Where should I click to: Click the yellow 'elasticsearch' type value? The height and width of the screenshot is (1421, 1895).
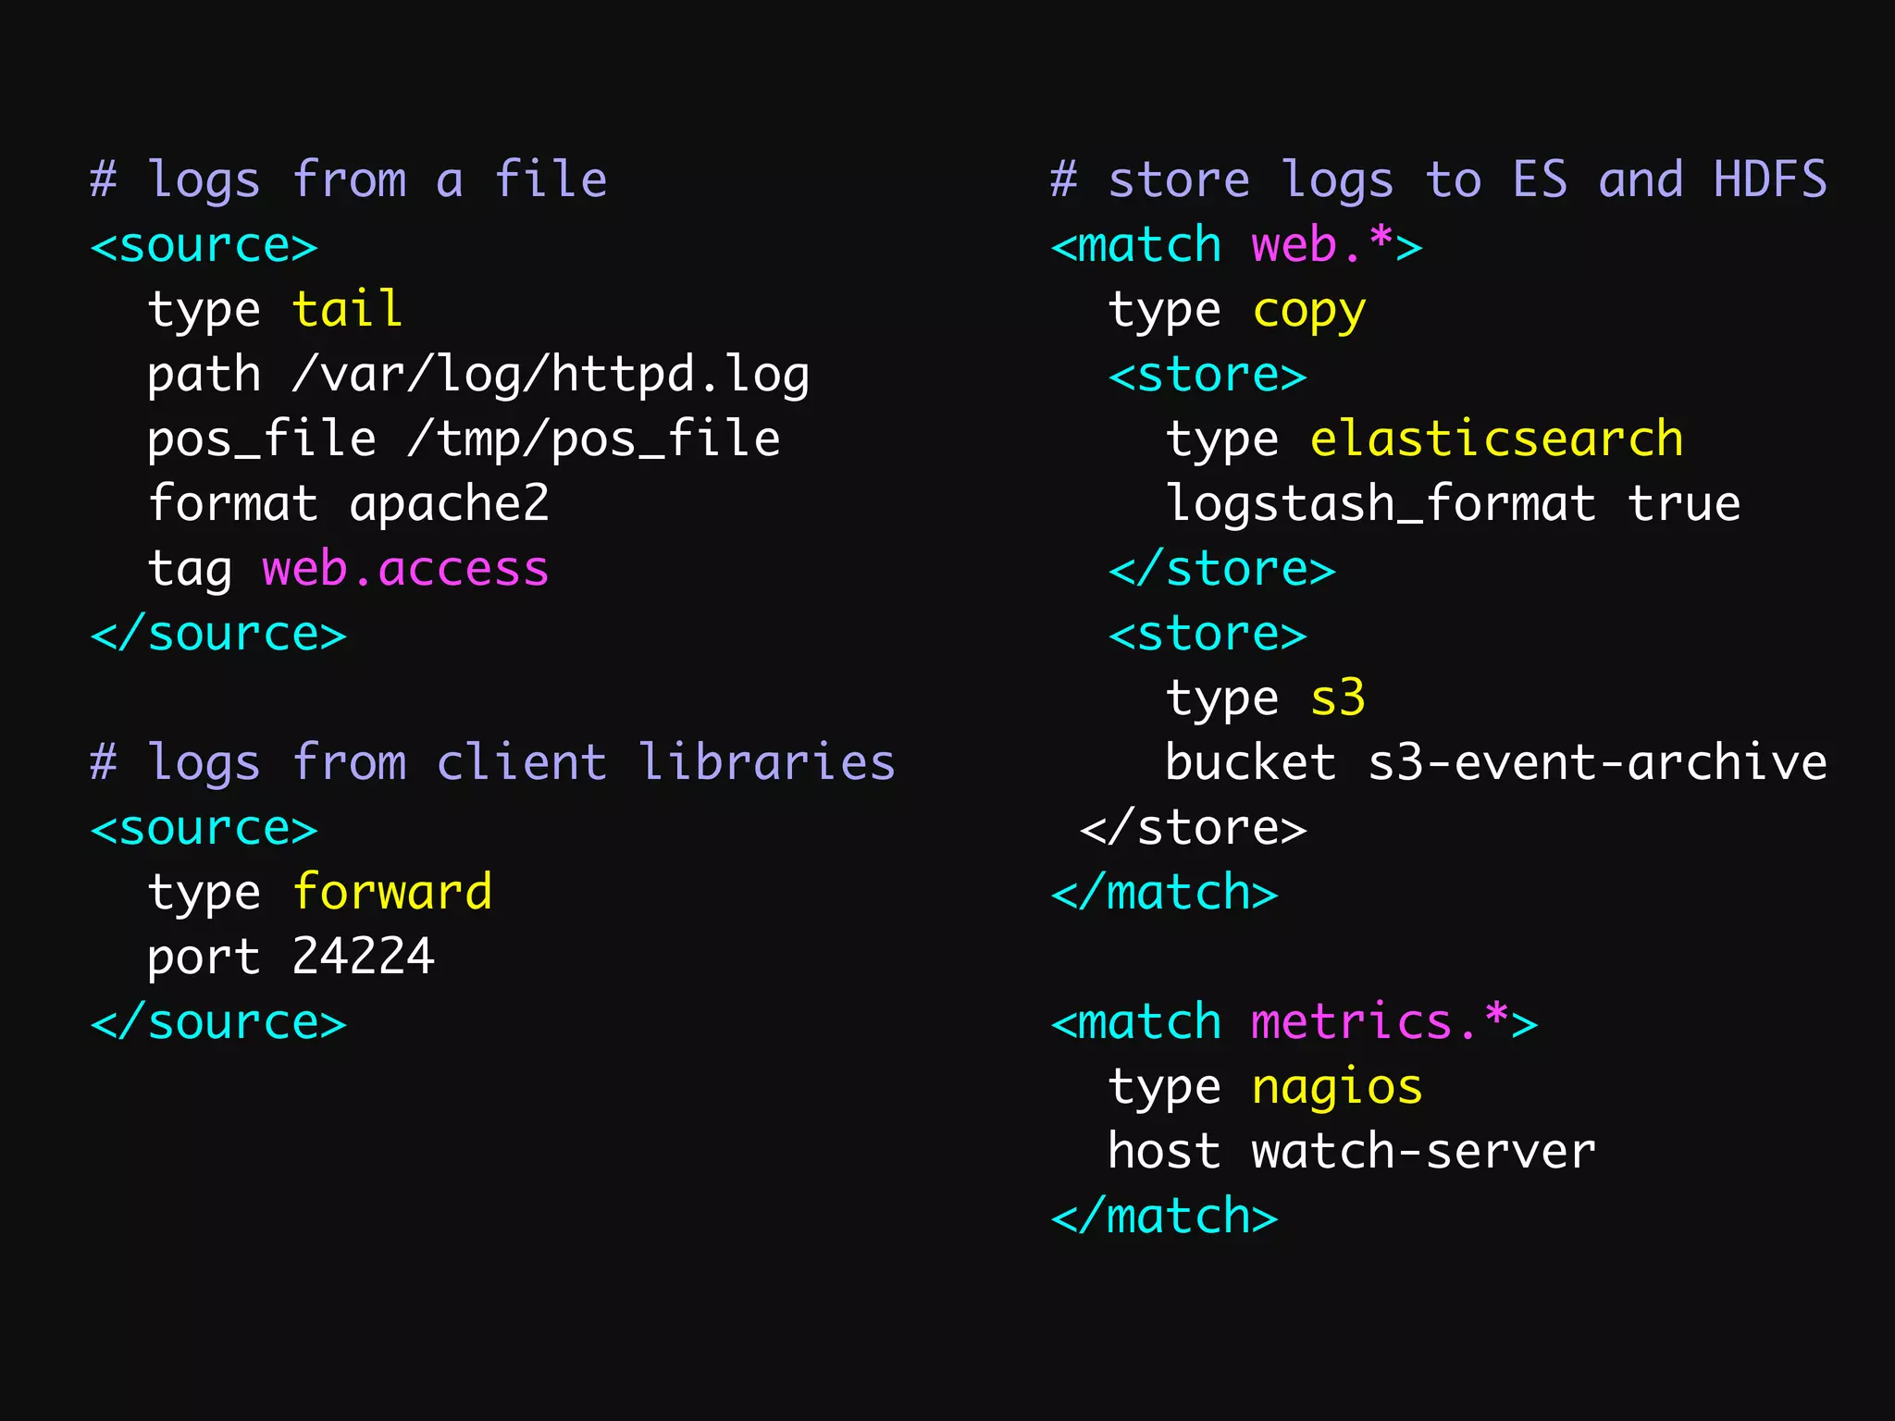(x=1496, y=439)
